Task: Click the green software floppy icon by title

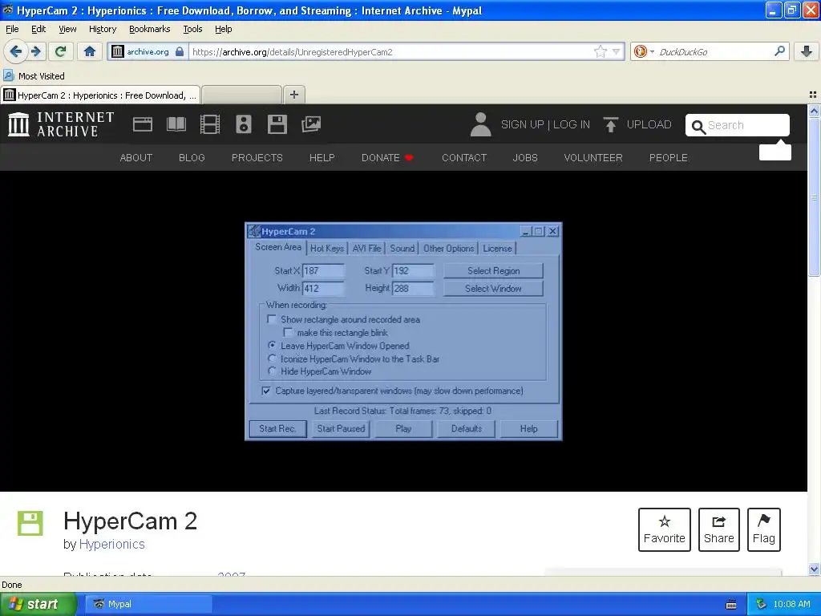Action: click(x=30, y=523)
